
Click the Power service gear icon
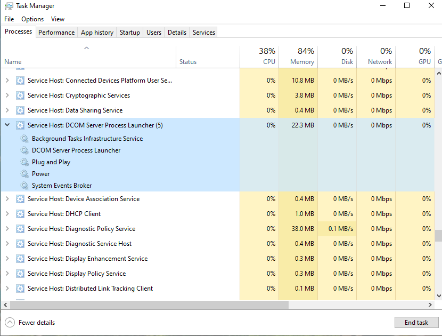pyautogui.click(x=24, y=174)
